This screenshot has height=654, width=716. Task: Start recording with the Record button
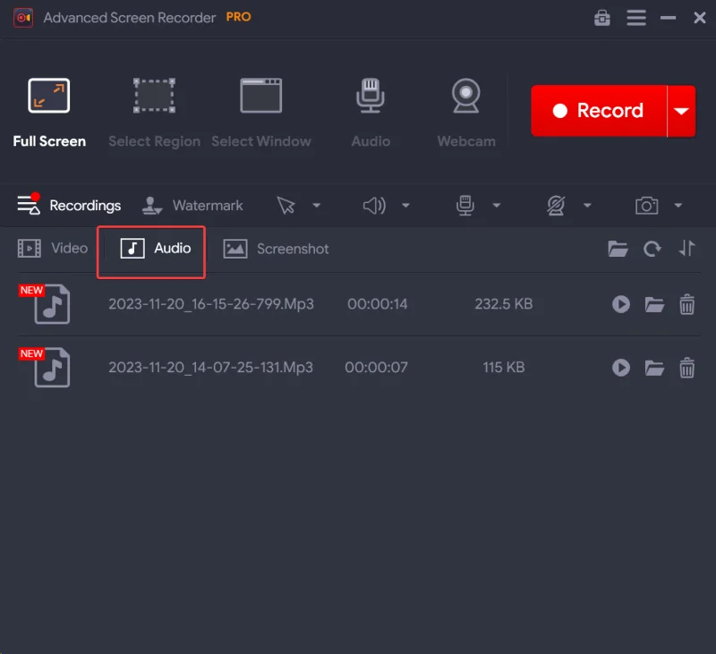(x=598, y=110)
